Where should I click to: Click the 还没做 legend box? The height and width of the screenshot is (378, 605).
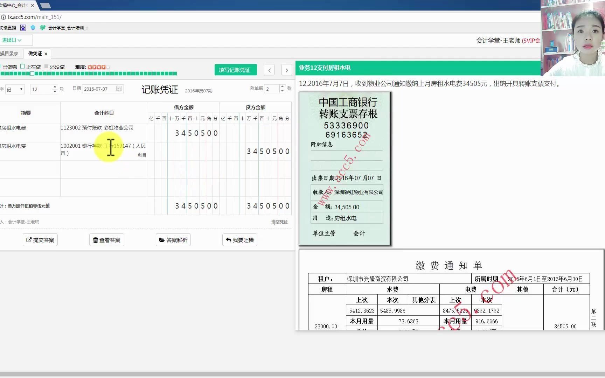(x=46, y=66)
